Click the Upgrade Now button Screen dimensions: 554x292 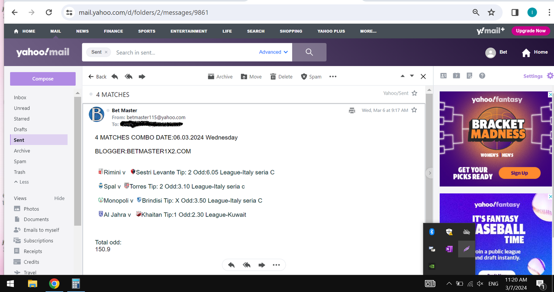tap(531, 31)
